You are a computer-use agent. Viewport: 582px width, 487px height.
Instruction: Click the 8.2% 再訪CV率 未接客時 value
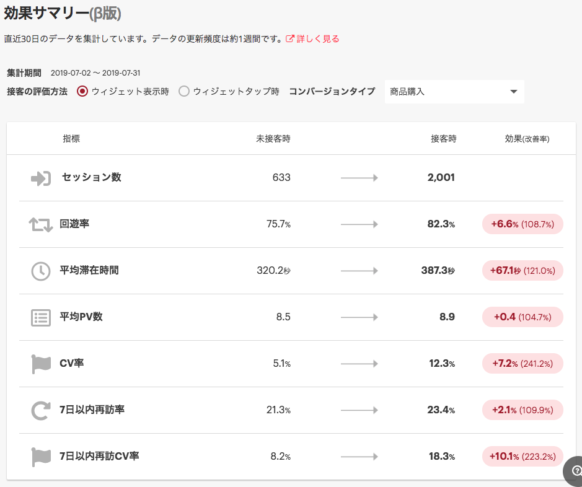click(281, 456)
